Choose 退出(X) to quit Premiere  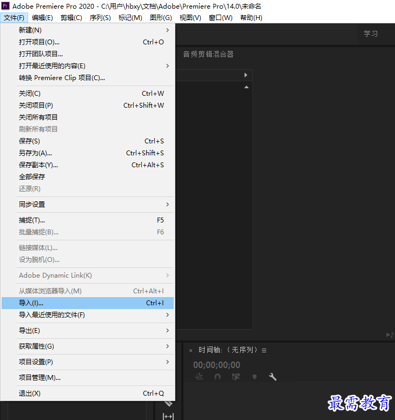pyautogui.click(x=88, y=393)
